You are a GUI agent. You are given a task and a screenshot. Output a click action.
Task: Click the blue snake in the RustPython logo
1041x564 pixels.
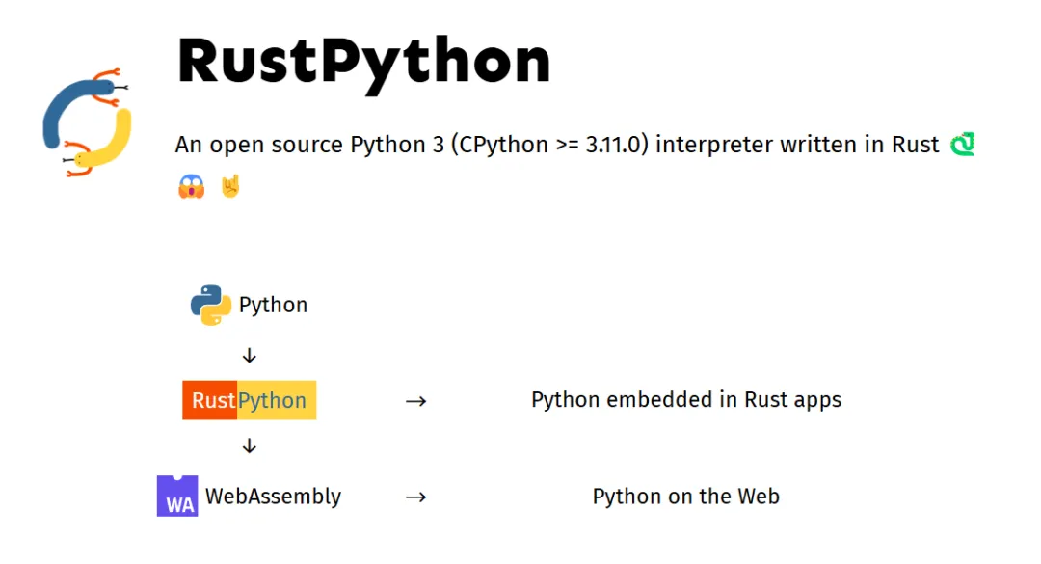point(60,106)
